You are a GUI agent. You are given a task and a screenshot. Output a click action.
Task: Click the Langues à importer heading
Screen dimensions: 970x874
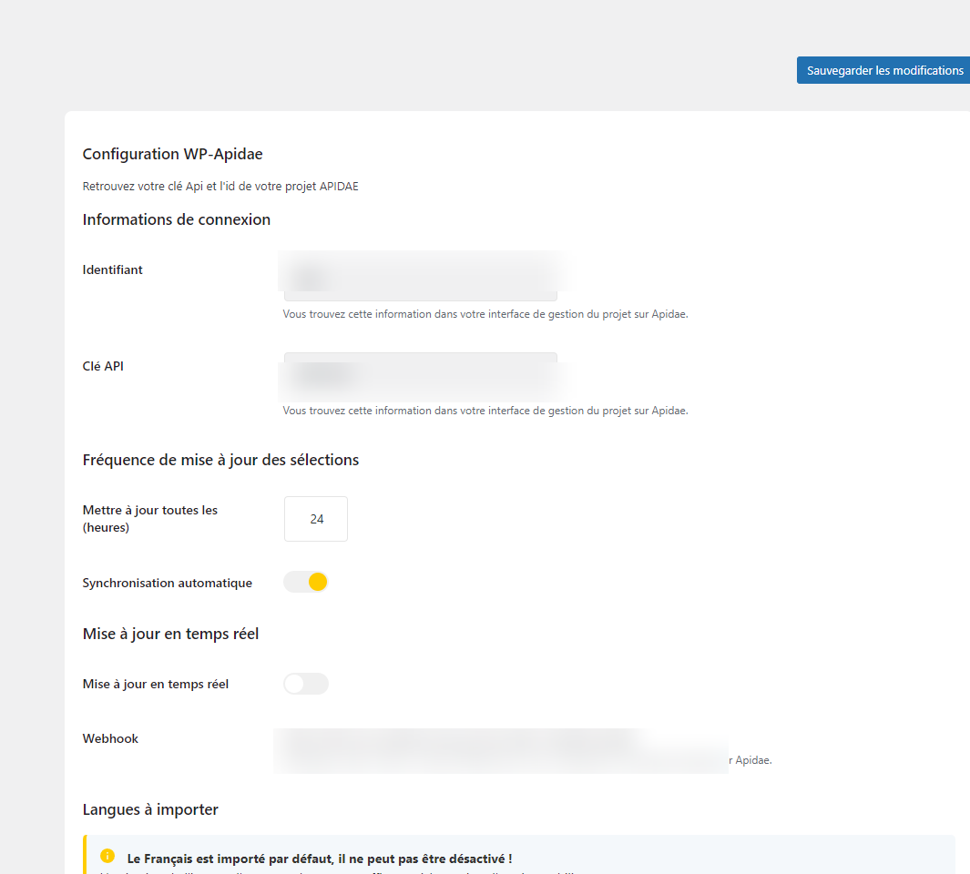(x=150, y=809)
